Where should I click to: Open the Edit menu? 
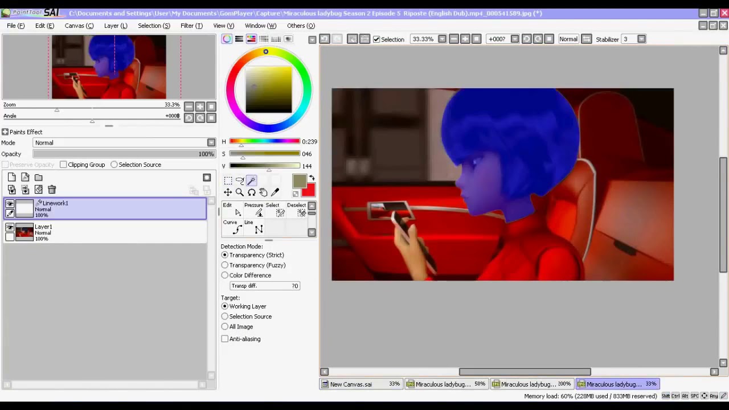(44, 26)
